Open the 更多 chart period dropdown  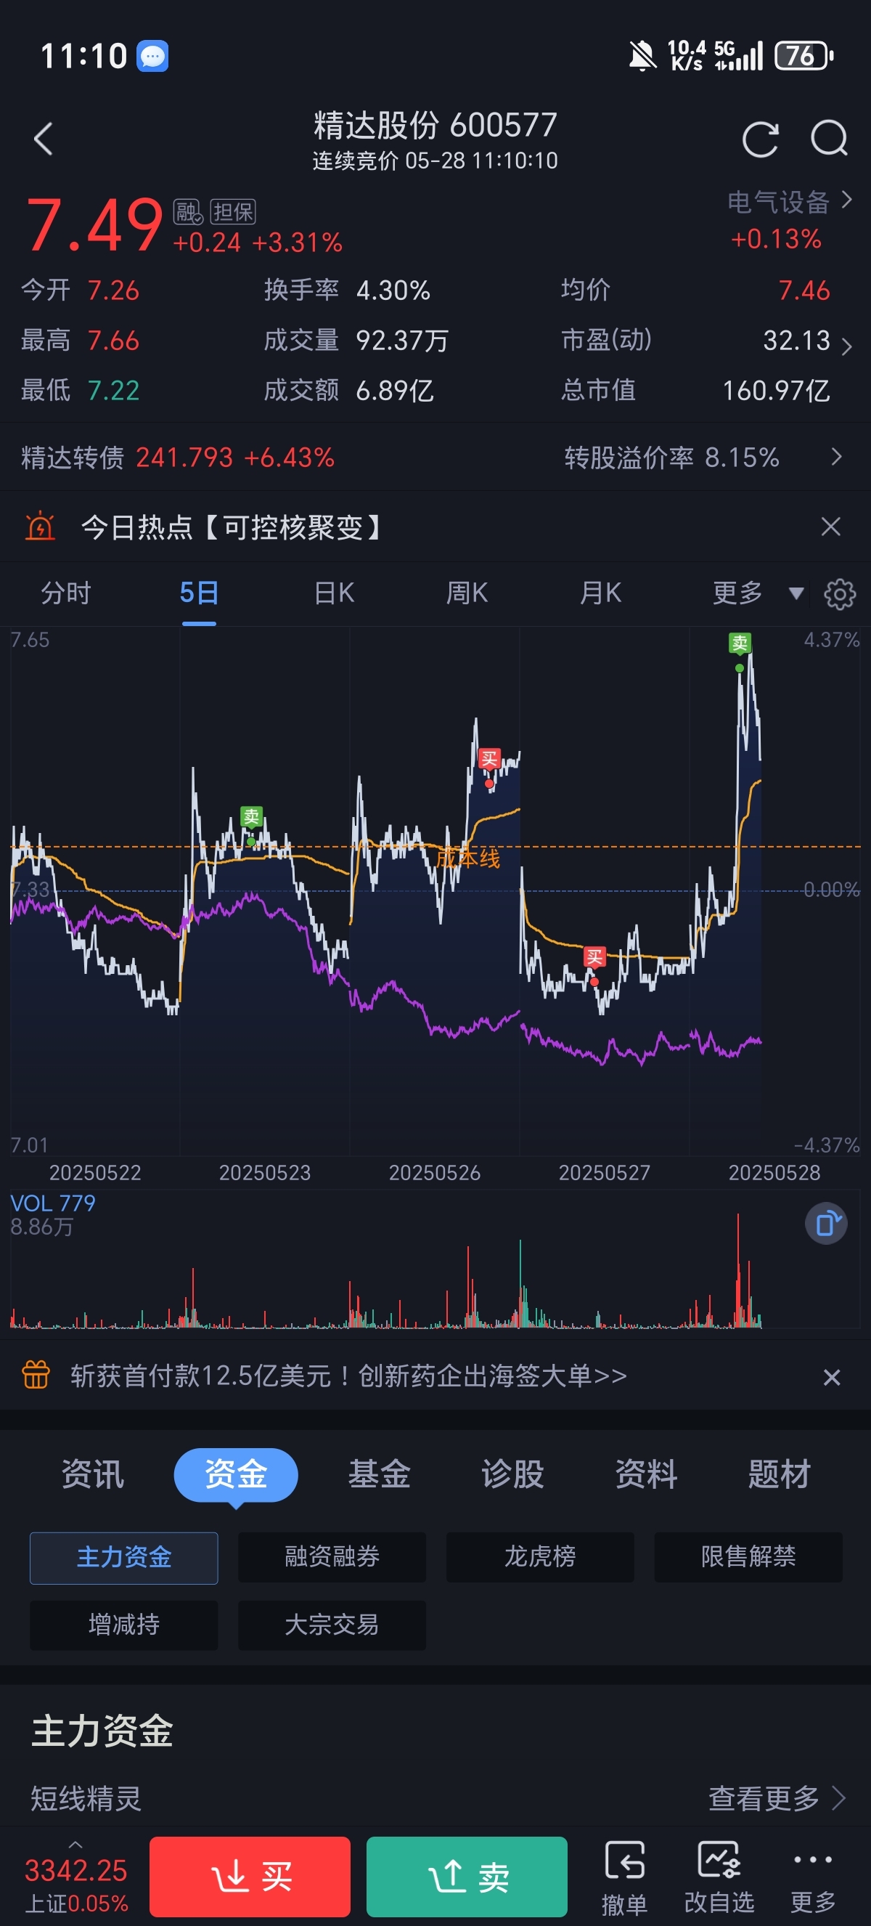click(x=757, y=593)
